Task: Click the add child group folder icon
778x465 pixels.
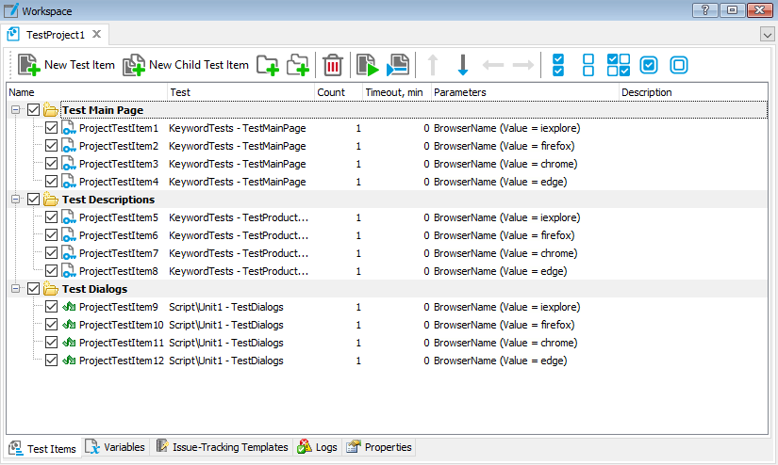Action: tap(298, 65)
